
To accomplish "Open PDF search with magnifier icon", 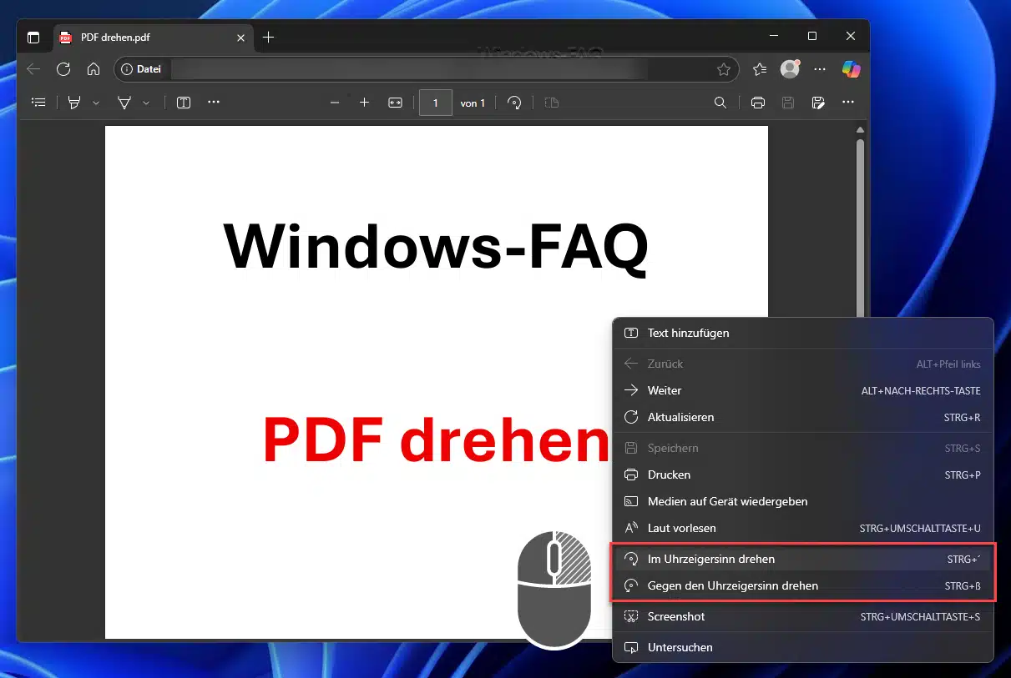I will [x=720, y=103].
